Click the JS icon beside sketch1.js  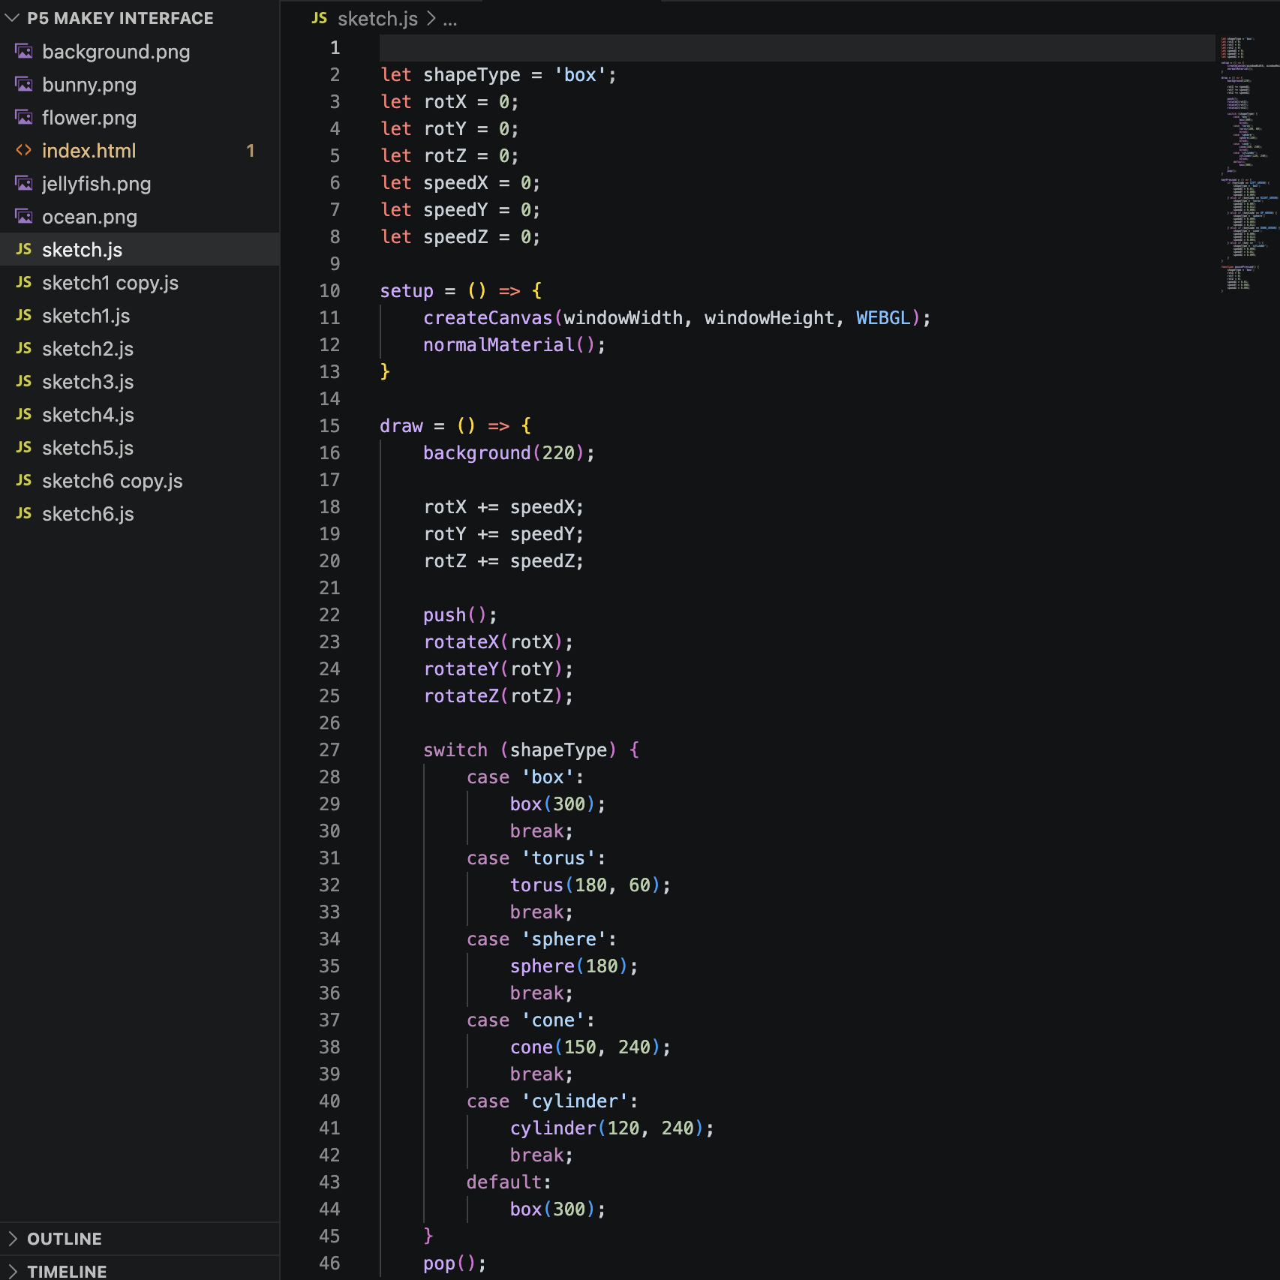coord(24,316)
